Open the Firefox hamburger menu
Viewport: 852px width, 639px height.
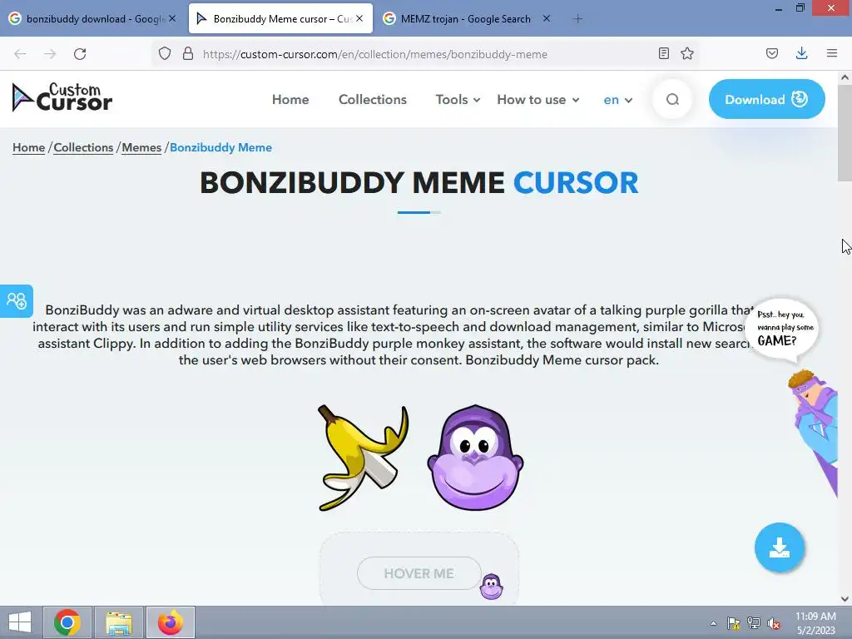[832, 53]
